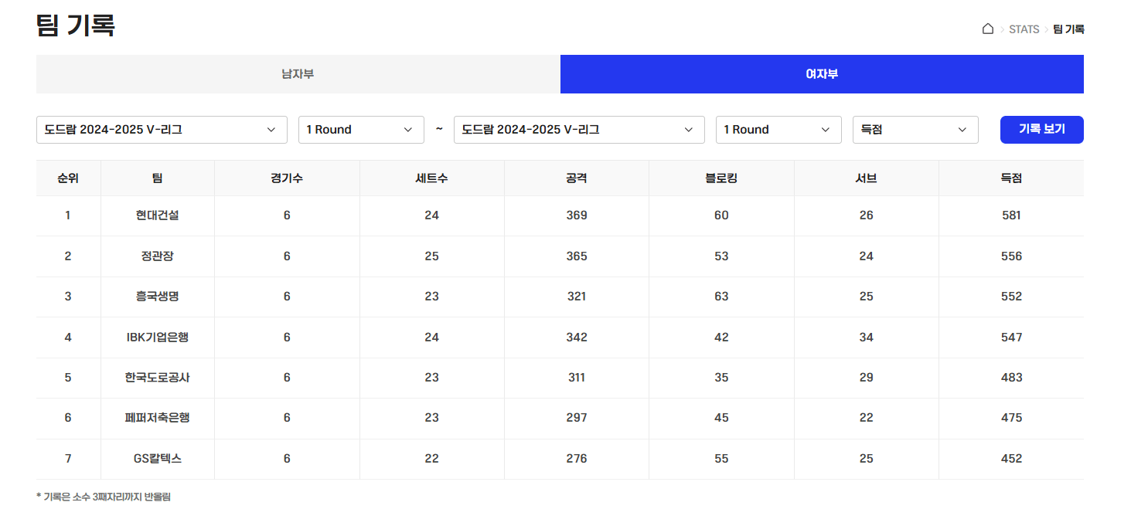This screenshot has width=1131, height=509.
Task: Click 페퍼저축은행's 블로킹 value 45
Action: pyautogui.click(x=721, y=418)
